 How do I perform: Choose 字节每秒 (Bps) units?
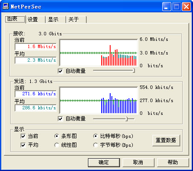point(95,145)
